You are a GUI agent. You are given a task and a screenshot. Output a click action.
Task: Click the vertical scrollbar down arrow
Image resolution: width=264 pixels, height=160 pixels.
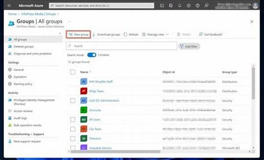pos(253,148)
